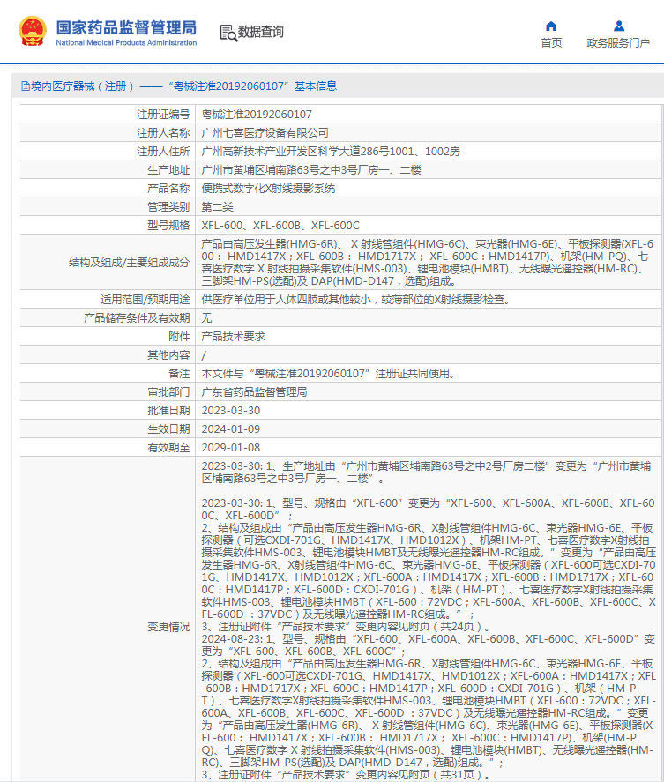Click the 首页 home icon
The height and width of the screenshot is (782, 664).
[551, 26]
